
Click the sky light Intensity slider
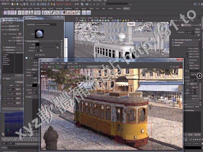[48, 48]
